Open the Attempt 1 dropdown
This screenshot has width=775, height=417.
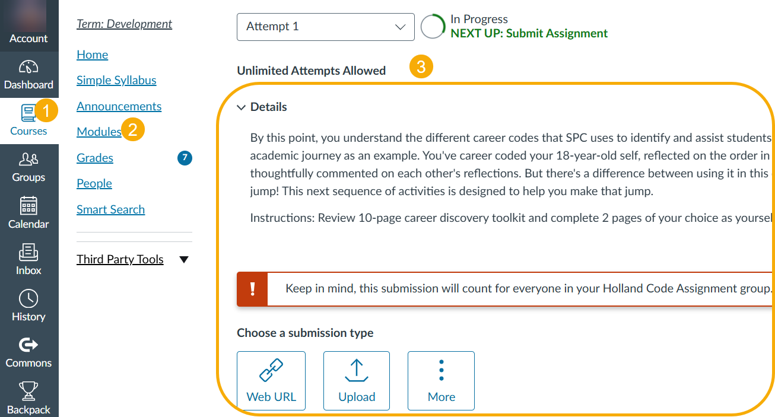pos(325,27)
